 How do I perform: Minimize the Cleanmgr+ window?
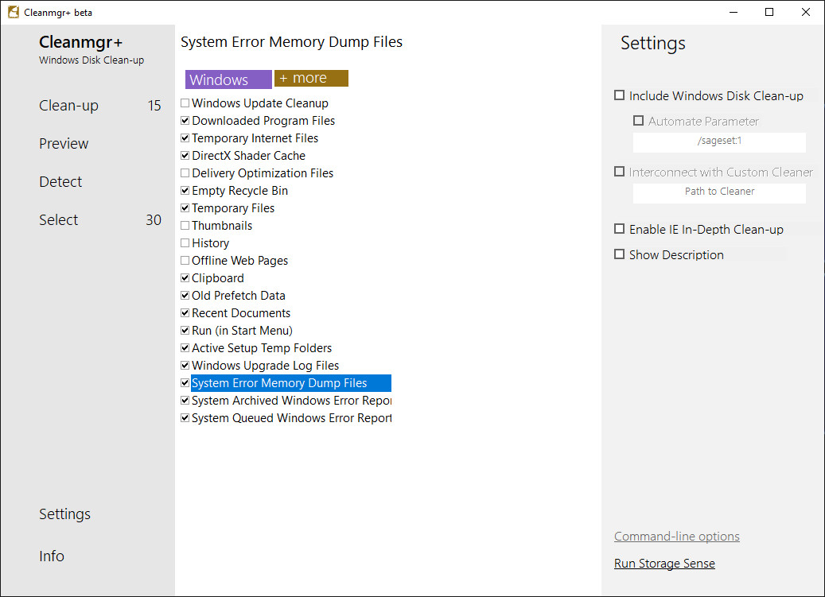pos(734,12)
